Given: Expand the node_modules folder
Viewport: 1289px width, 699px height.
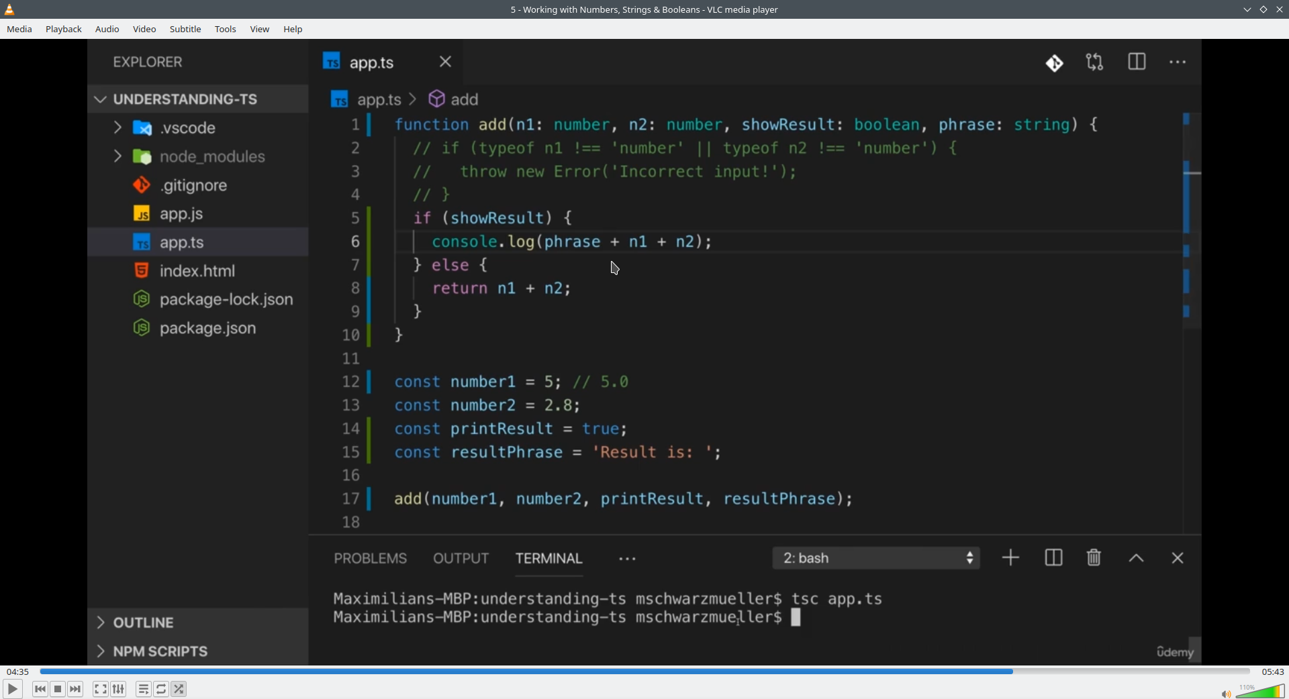Looking at the screenshot, I should (198, 156).
